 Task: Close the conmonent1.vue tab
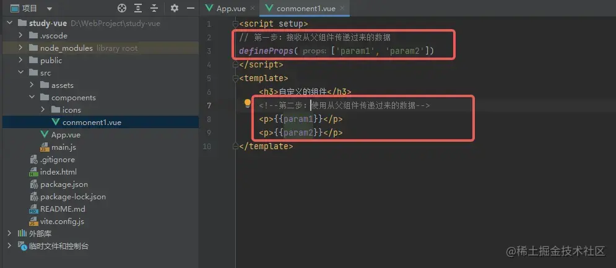tap(342, 8)
